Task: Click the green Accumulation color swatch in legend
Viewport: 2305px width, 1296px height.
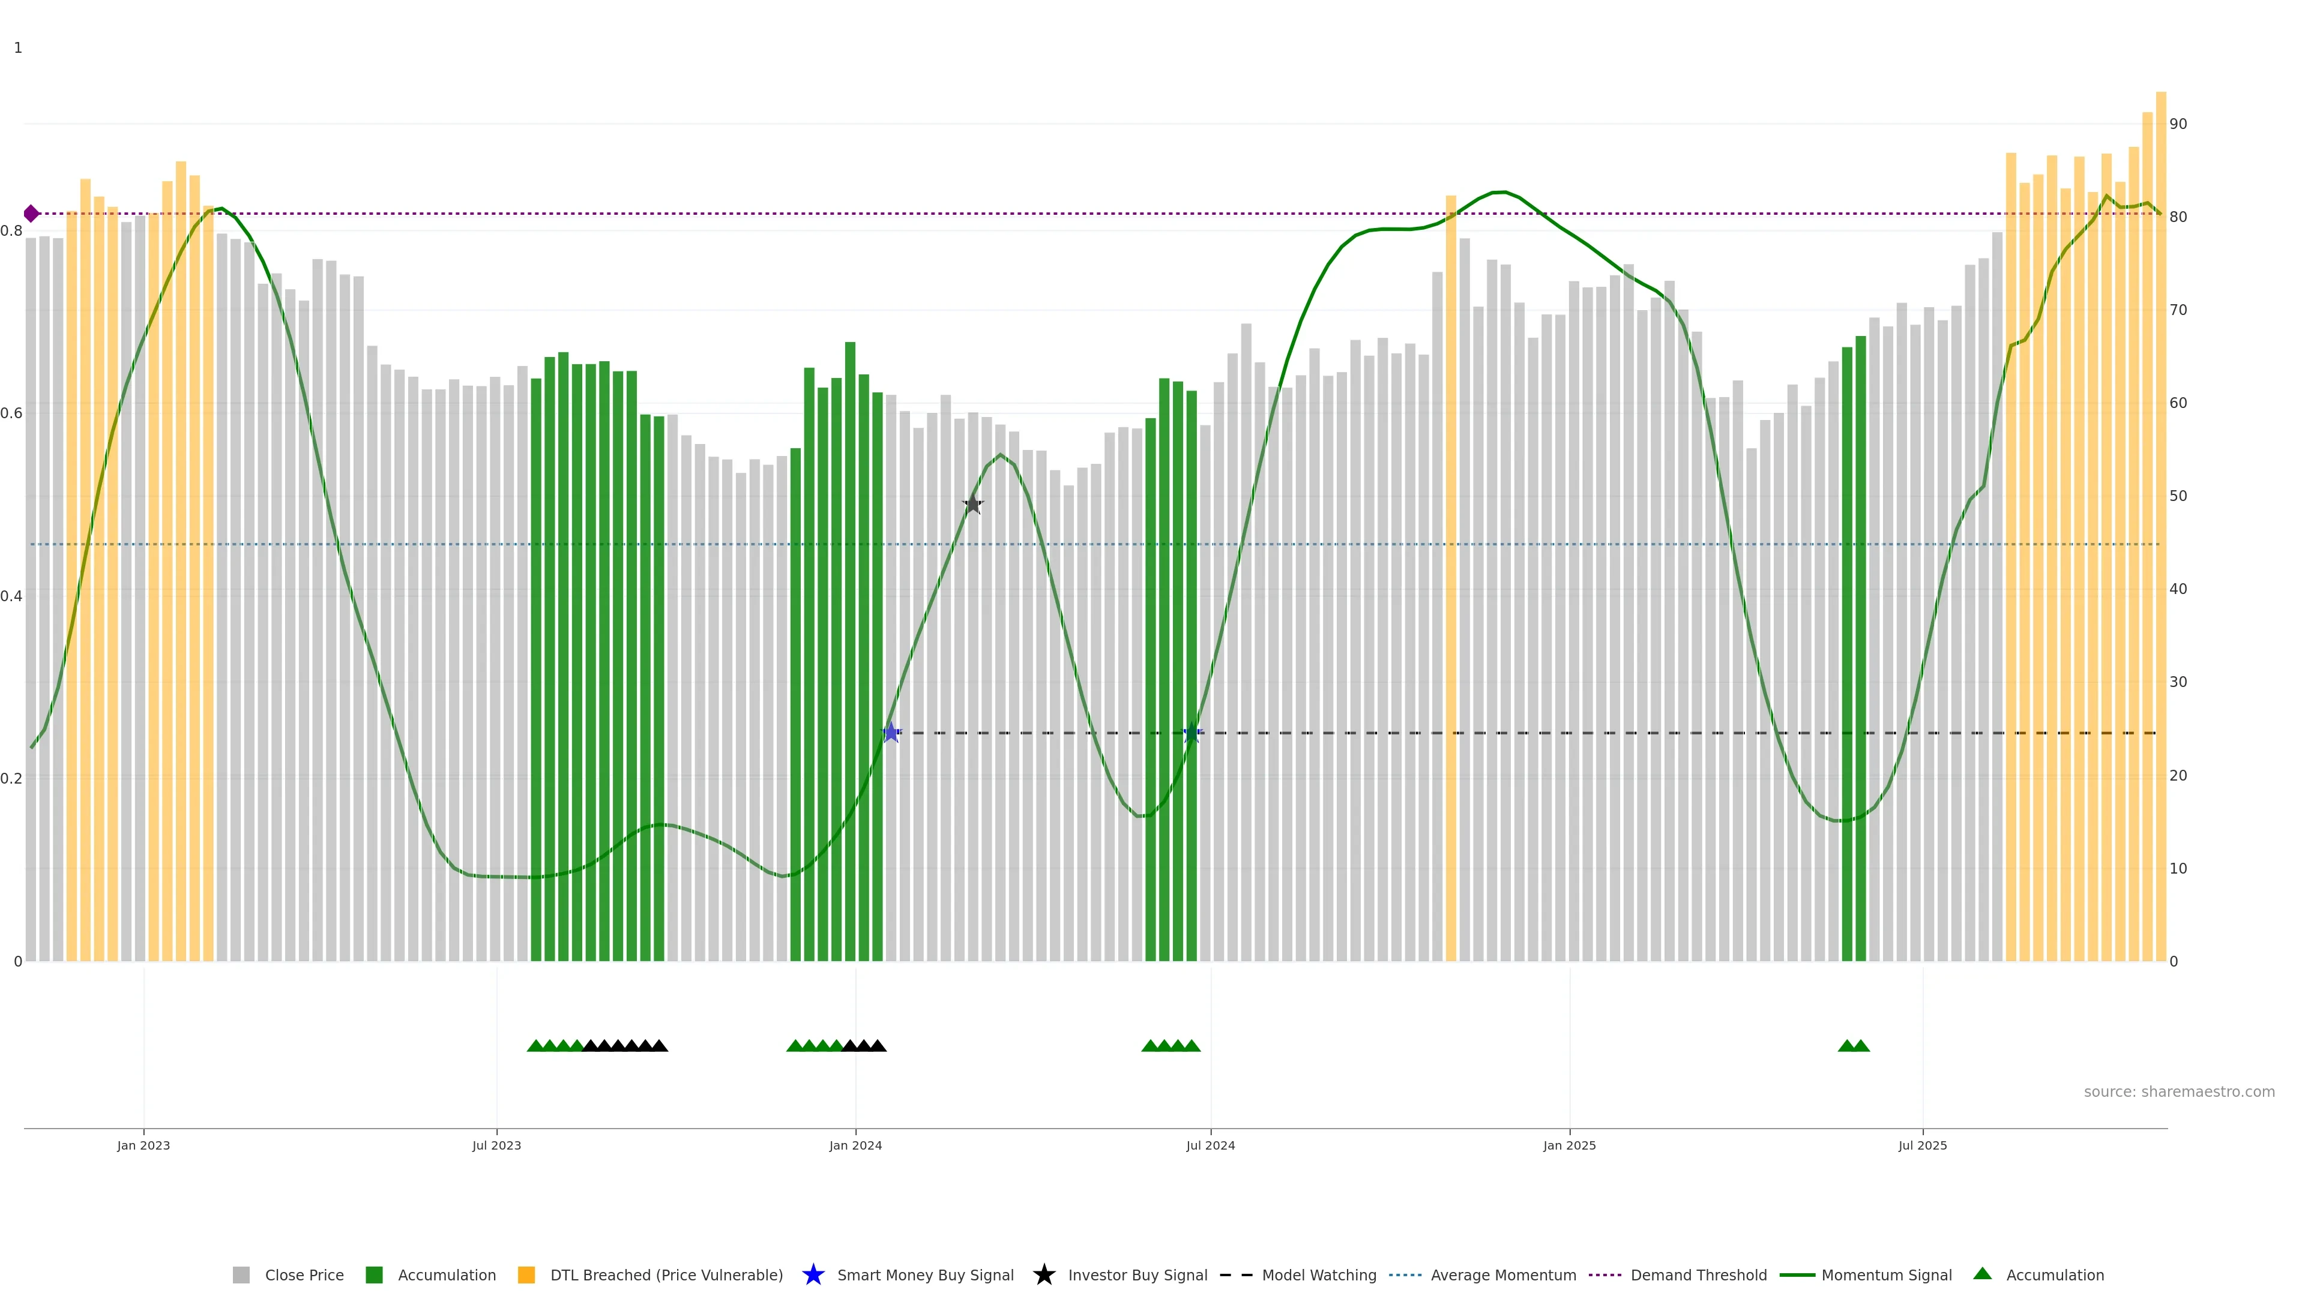Action: [x=374, y=1276]
